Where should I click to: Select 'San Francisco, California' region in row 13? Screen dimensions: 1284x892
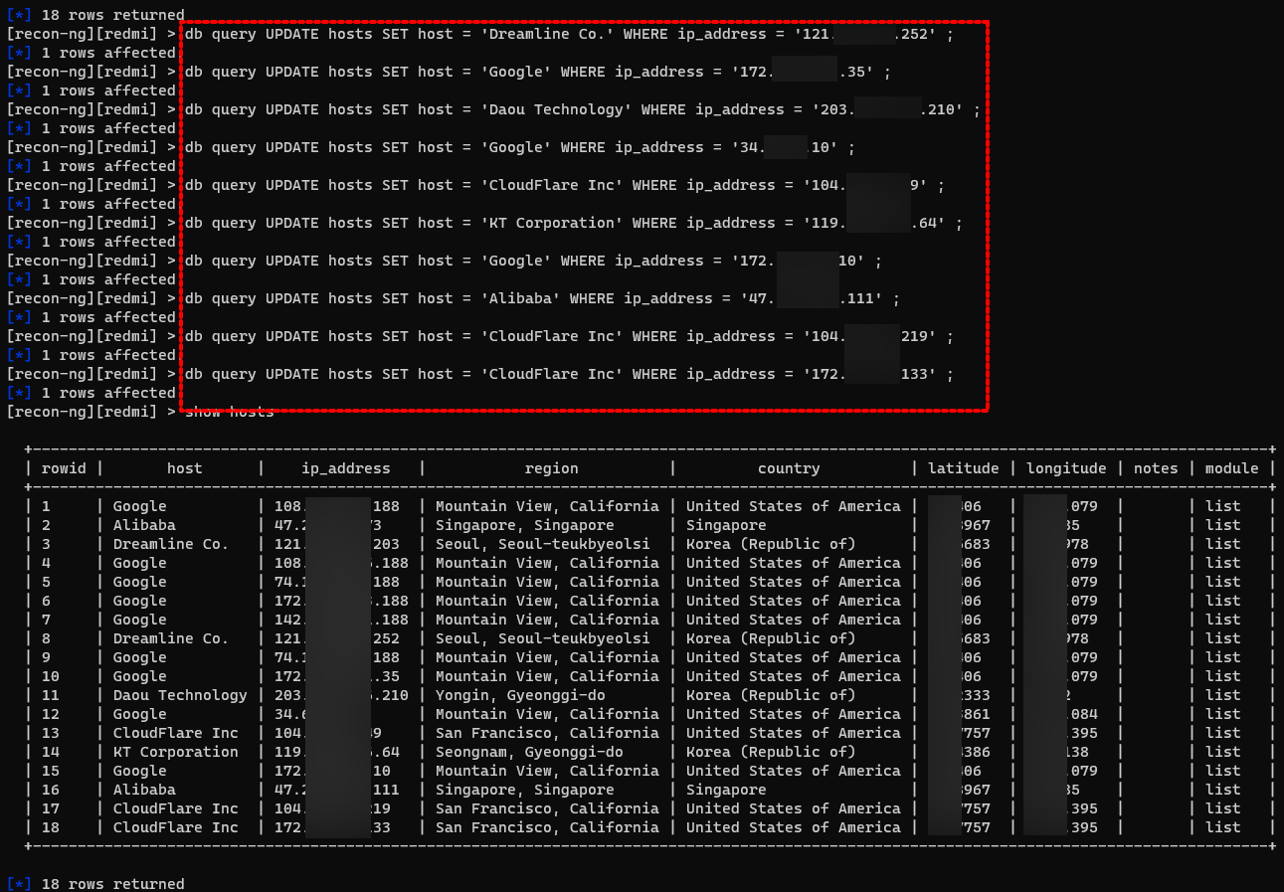point(547,733)
